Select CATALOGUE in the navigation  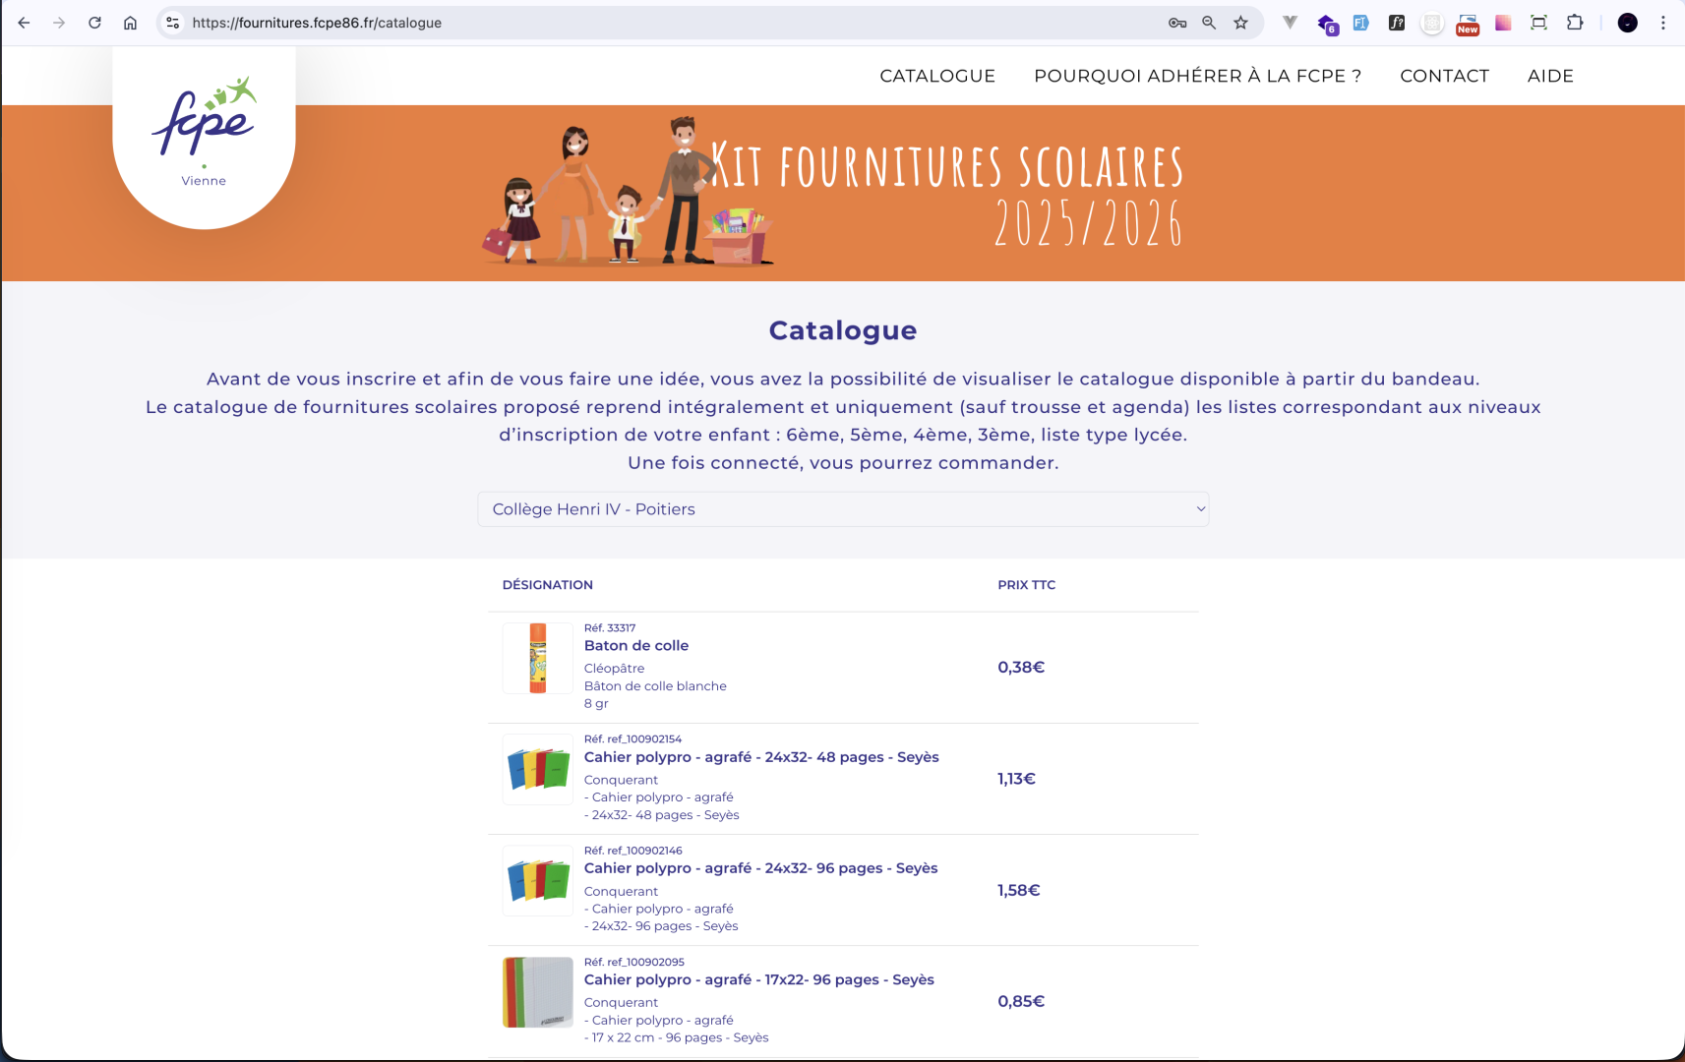(x=937, y=75)
